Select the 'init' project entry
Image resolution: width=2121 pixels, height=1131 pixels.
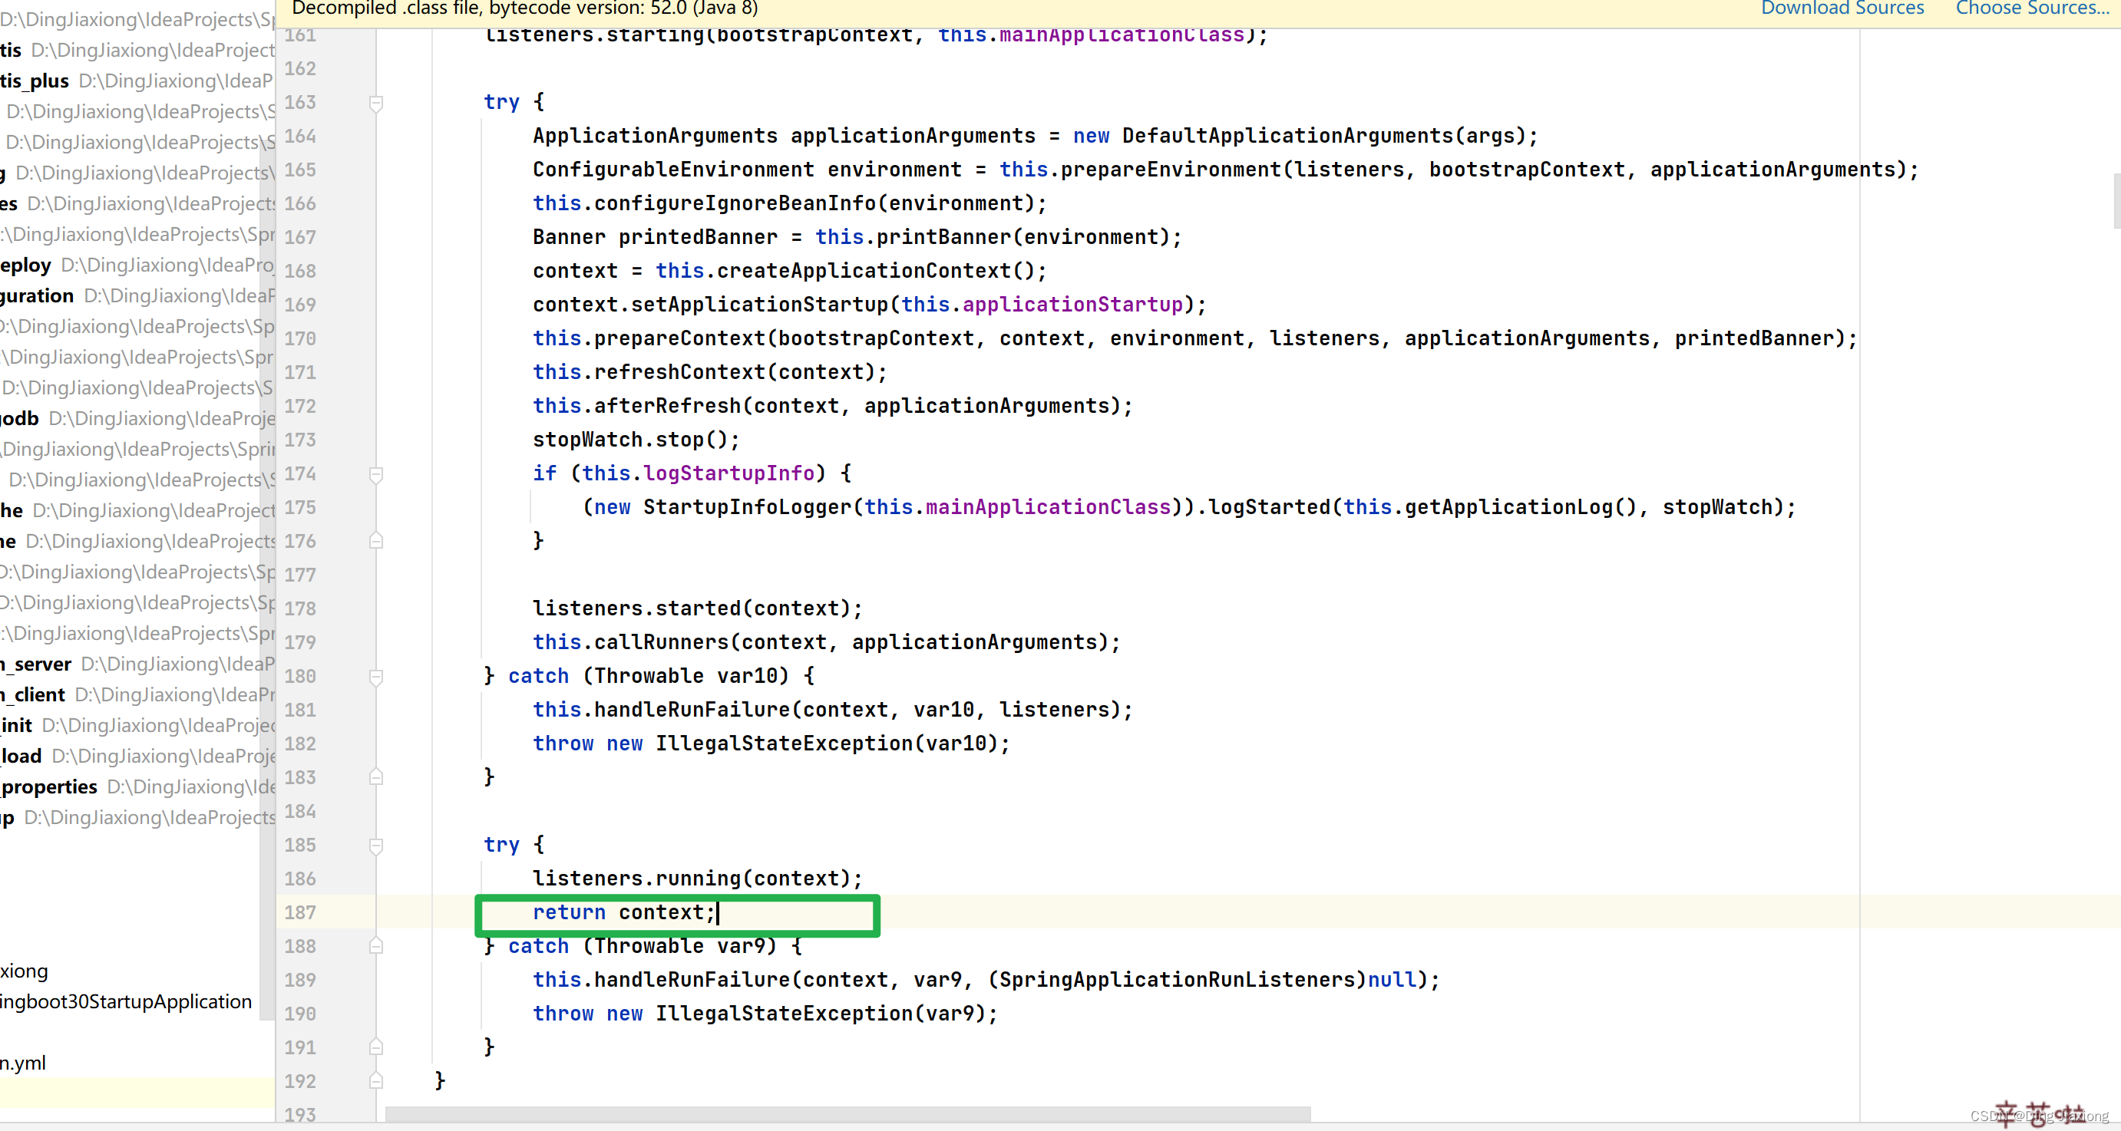pos(137,725)
